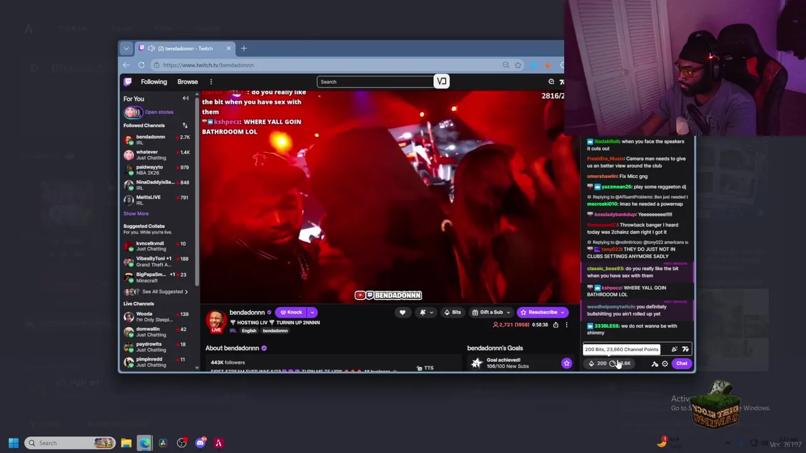Screen dimensions: 806x453
Task: Open the three-dot menu beside Browse
Action: 211,82
